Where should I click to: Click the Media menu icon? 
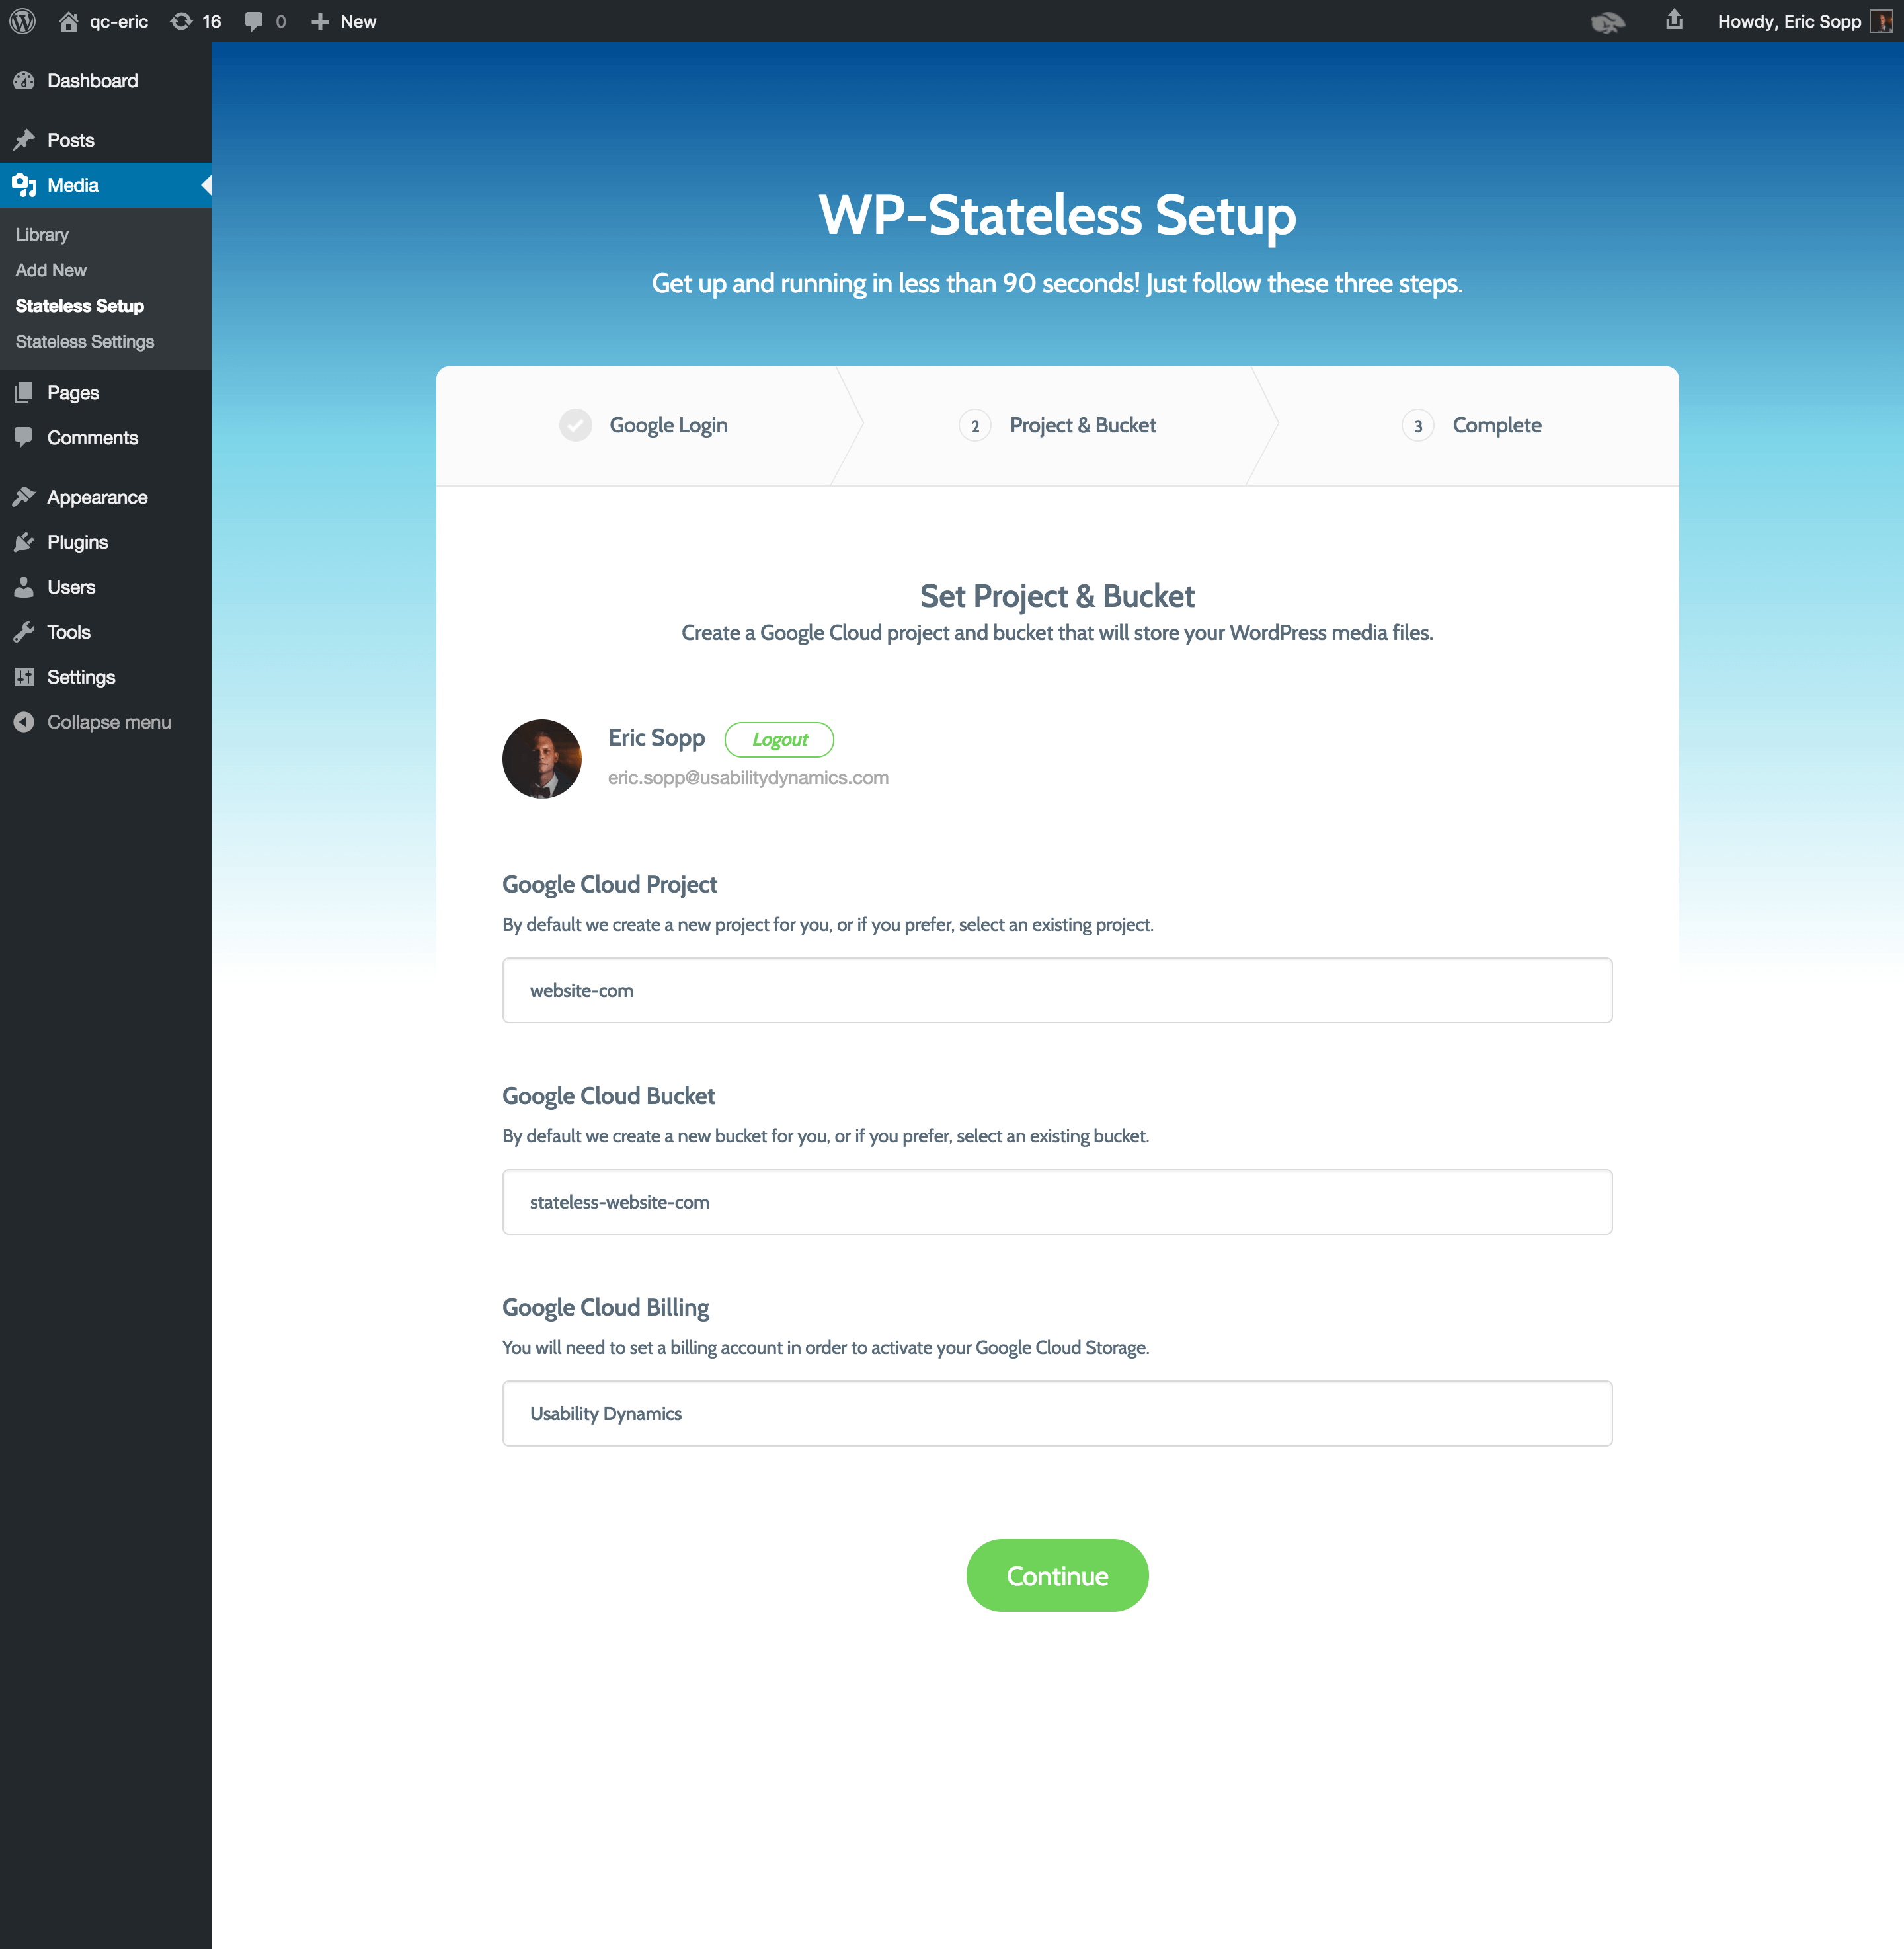pos(24,185)
